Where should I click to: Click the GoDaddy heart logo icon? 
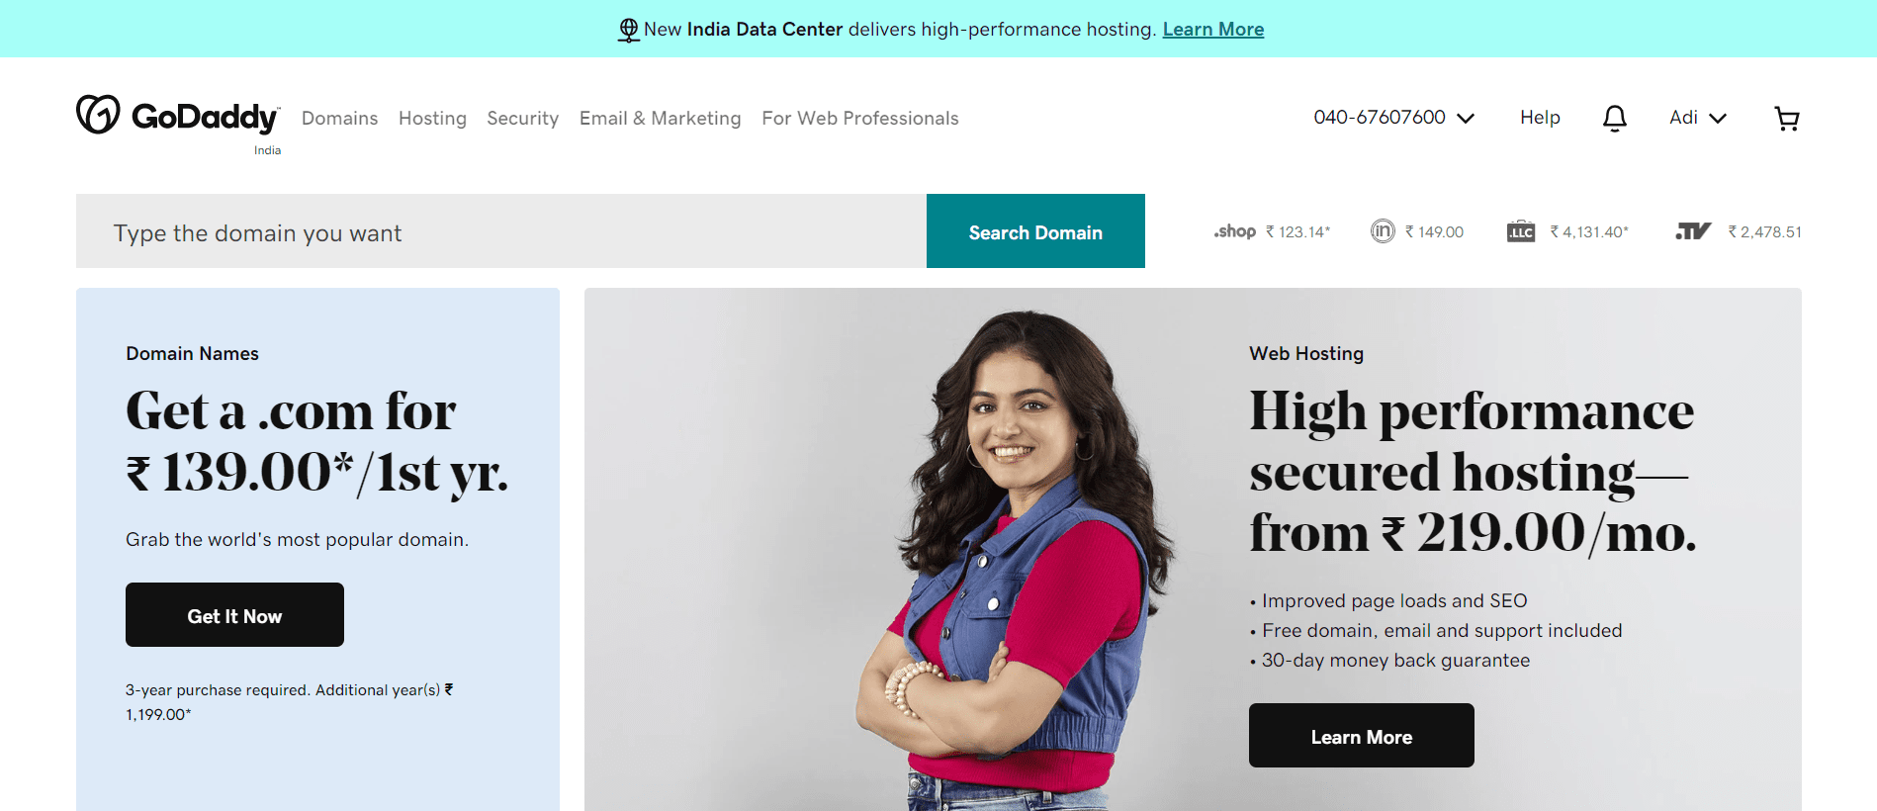point(98,115)
